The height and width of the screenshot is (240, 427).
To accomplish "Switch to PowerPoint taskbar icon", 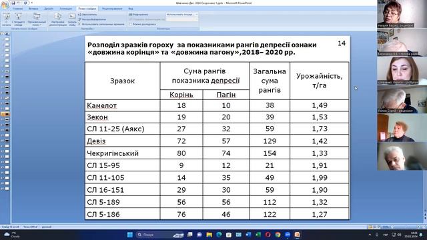I will (x=298, y=235).
